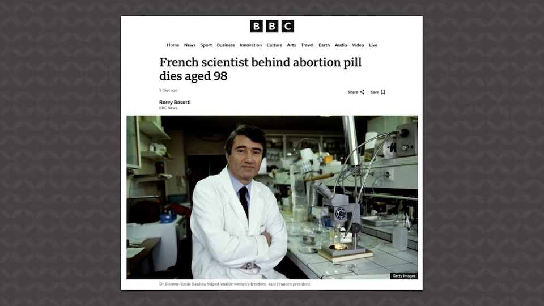Open the Business section

coord(226,45)
